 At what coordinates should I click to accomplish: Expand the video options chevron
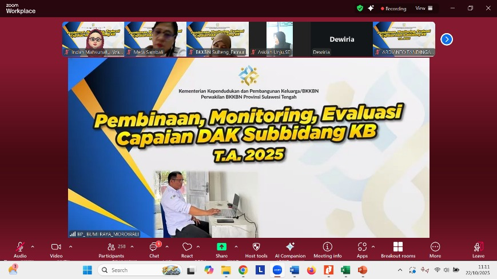coord(70,246)
